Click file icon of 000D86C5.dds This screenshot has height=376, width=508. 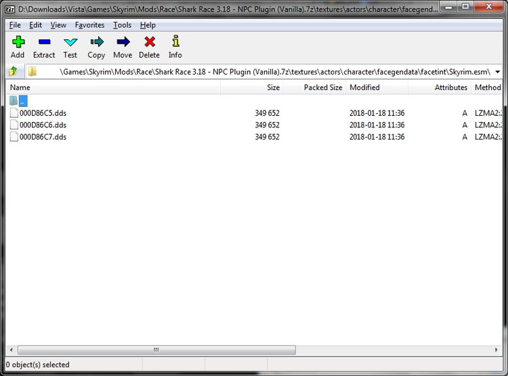[x=14, y=112]
